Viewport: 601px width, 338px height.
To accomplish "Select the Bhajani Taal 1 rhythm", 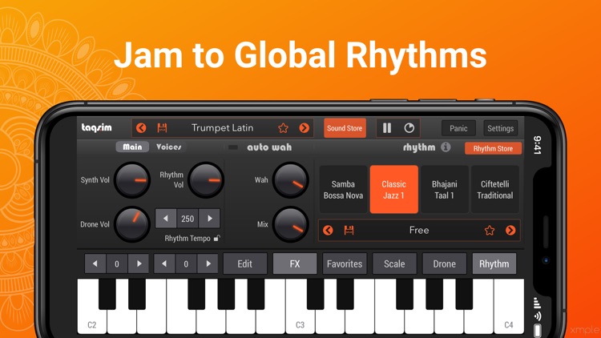I will click(444, 190).
